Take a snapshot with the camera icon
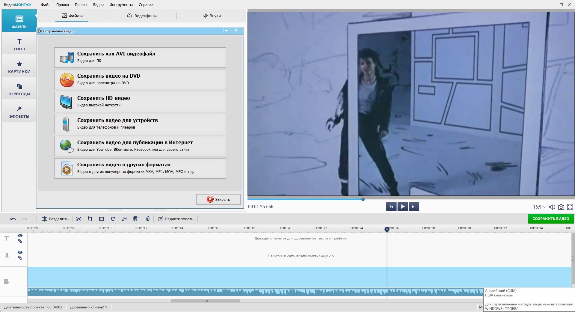The height and width of the screenshot is (312, 575). [561, 207]
